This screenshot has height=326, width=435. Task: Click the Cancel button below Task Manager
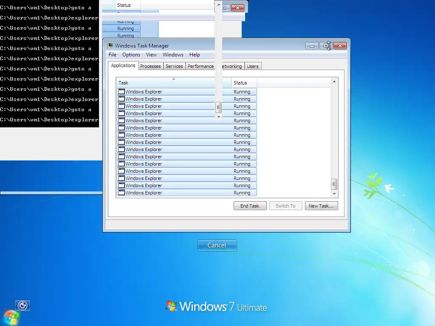click(x=217, y=245)
